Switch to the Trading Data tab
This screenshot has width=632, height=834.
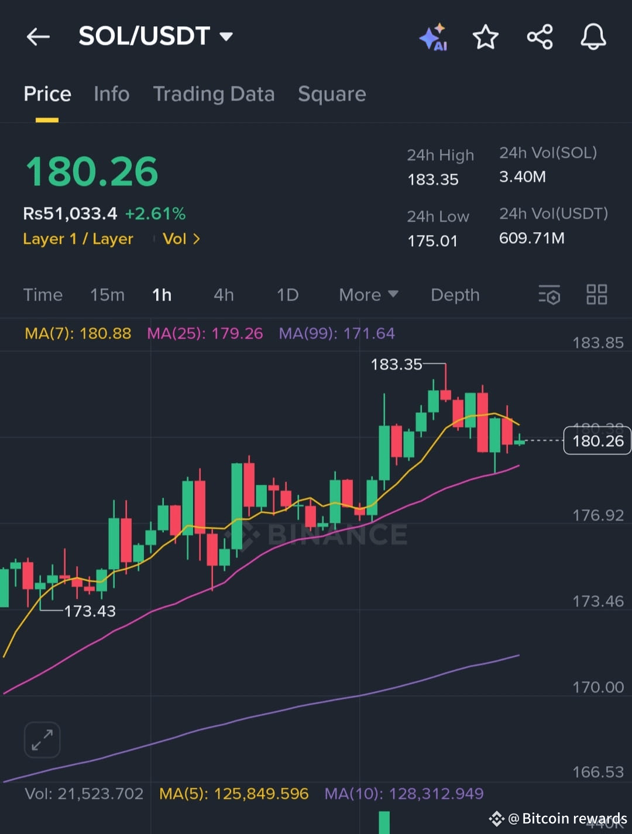coord(214,94)
